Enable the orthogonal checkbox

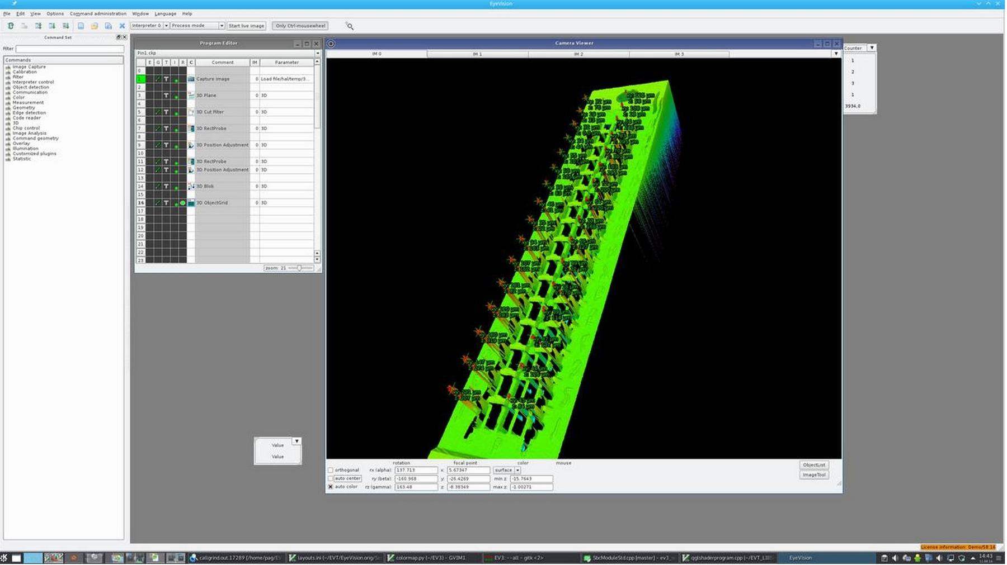tap(330, 471)
